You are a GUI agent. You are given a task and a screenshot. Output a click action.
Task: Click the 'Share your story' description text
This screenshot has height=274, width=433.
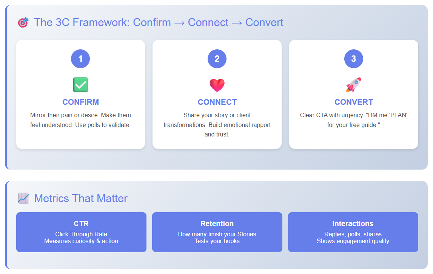coord(217,125)
